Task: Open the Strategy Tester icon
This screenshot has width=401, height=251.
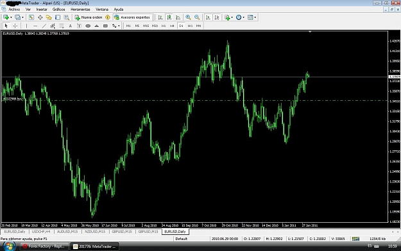Action: click(x=67, y=17)
